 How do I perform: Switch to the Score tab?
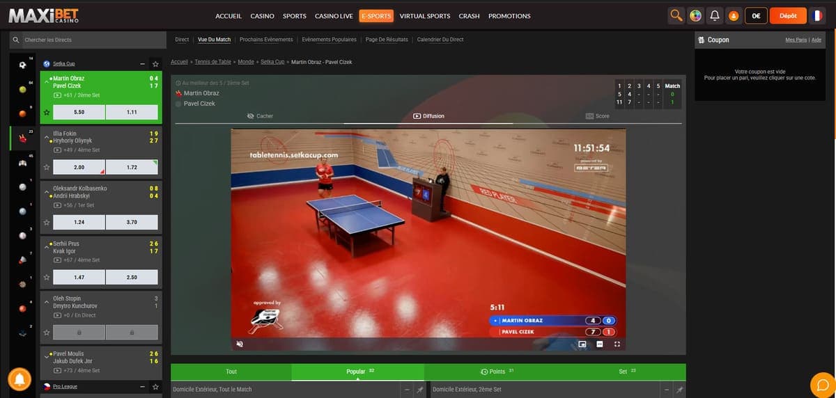pyautogui.click(x=598, y=116)
